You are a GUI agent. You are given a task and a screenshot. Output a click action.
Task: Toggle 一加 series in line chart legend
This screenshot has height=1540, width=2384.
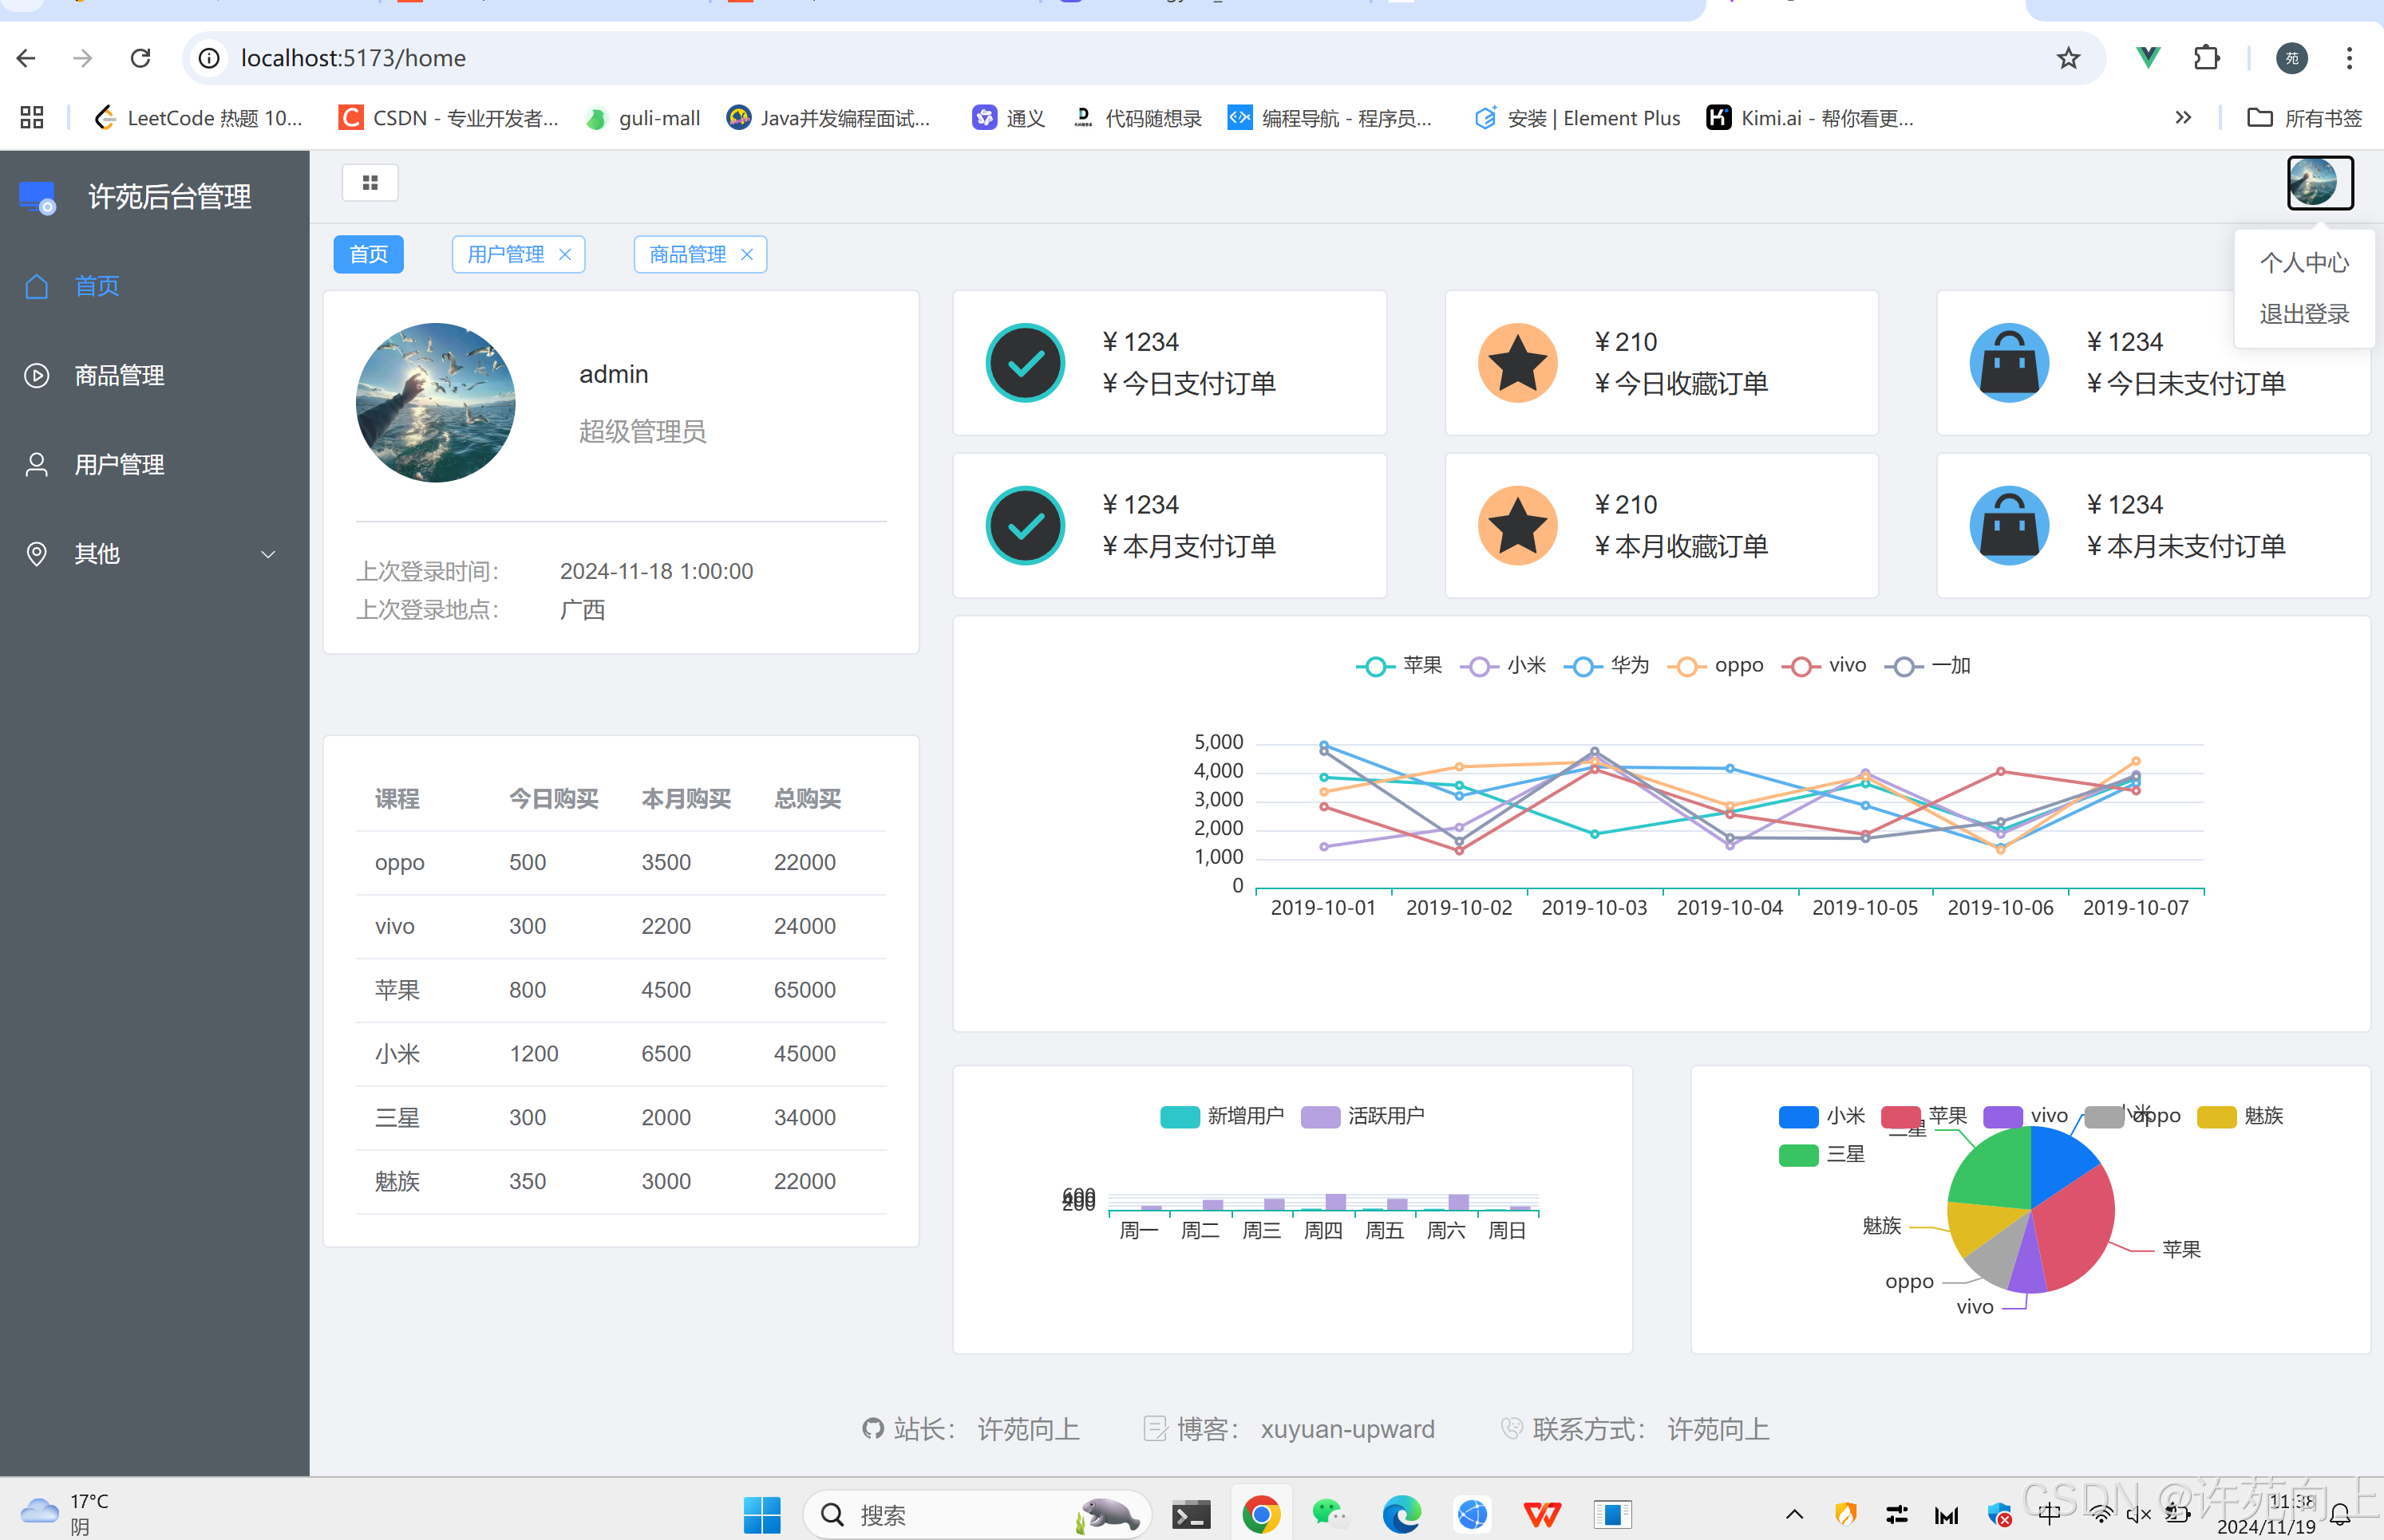coord(1927,666)
